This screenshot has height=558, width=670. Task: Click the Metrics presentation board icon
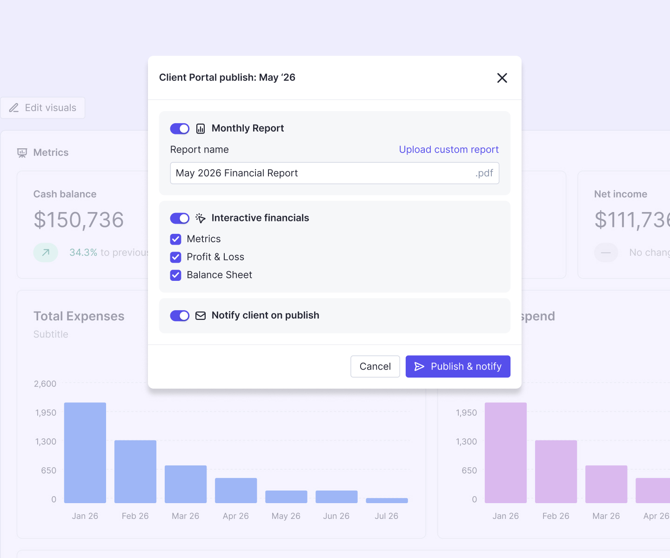(22, 153)
